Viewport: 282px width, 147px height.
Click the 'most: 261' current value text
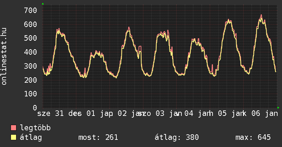(98, 138)
